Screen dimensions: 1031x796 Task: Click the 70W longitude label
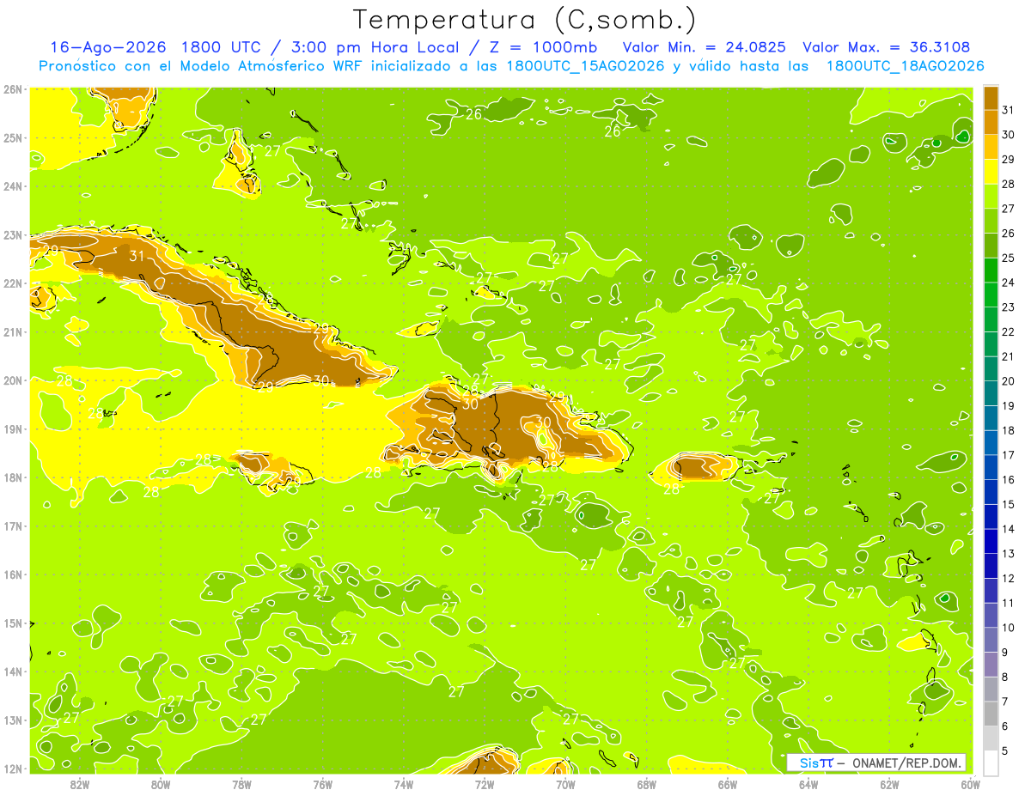(565, 784)
